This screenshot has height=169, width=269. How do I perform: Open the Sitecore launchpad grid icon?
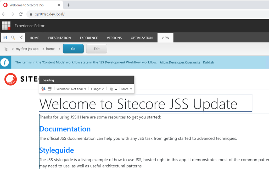[6, 26]
